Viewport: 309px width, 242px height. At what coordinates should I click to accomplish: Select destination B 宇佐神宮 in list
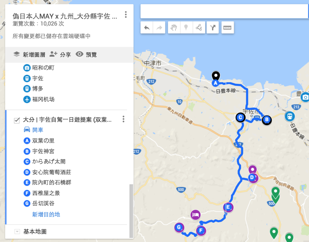[x=39, y=151]
